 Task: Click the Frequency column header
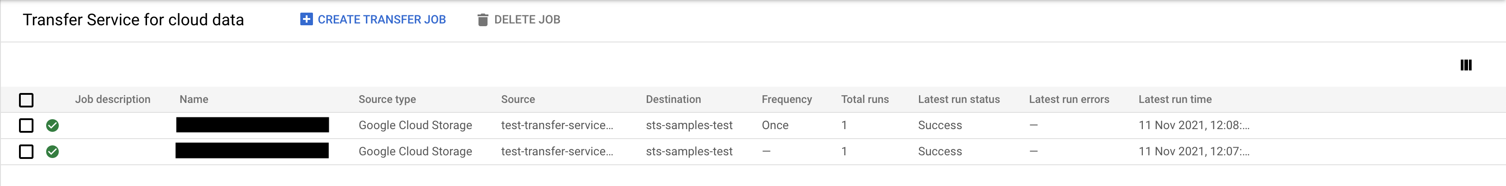point(786,99)
